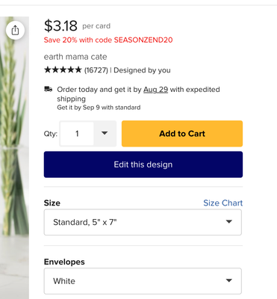This screenshot has height=299, width=277.
Task: Open the Size Chart link
Action: pyautogui.click(x=222, y=203)
